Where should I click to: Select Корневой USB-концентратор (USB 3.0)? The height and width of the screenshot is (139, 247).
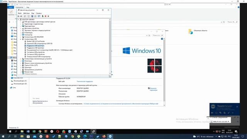(39, 44)
